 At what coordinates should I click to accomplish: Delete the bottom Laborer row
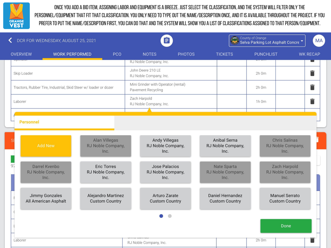312,240
